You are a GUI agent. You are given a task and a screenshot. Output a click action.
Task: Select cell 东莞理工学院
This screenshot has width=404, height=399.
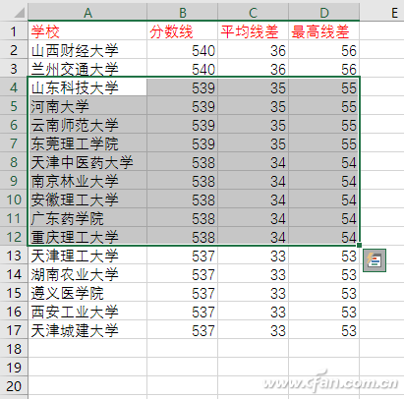click(x=87, y=143)
